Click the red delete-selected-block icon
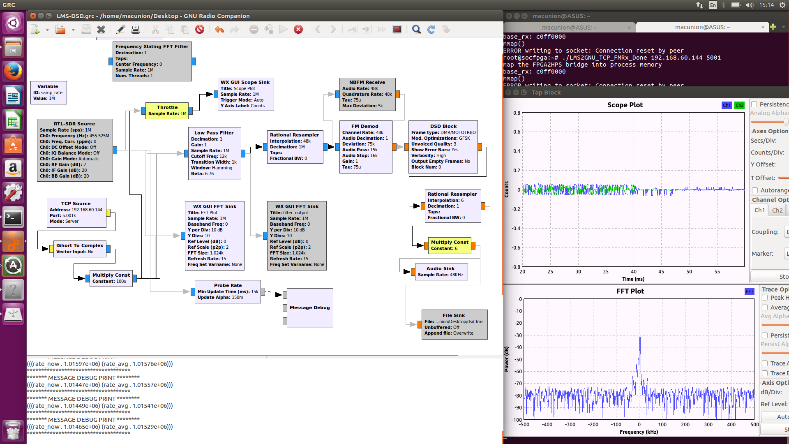 coord(200,30)
